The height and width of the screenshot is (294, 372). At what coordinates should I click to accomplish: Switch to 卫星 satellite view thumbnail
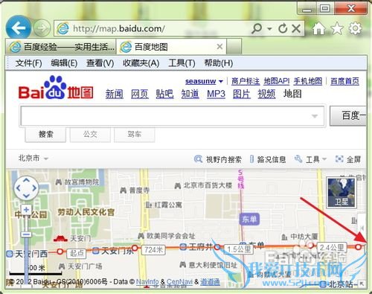341,193
